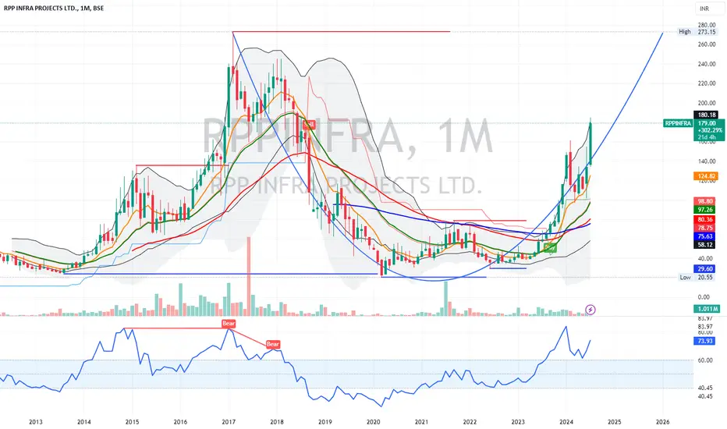Click the blue 29.60 value label

click(x=704, y=268)
